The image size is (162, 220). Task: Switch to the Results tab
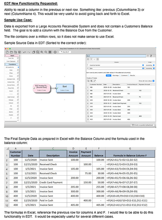(x=132, y=75)
